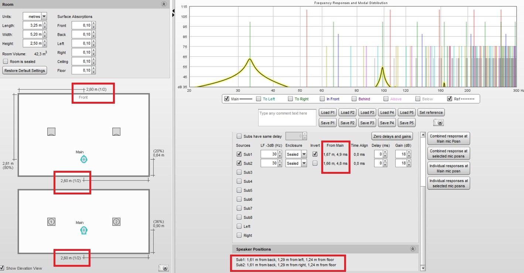Enable the In Front trace checkbox
Image resolution: width=524 pixels, height=273 pixels.
coord(322,99)
